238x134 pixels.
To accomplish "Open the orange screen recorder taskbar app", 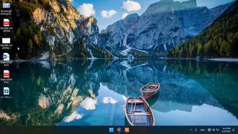I will (x=127, y=130).
